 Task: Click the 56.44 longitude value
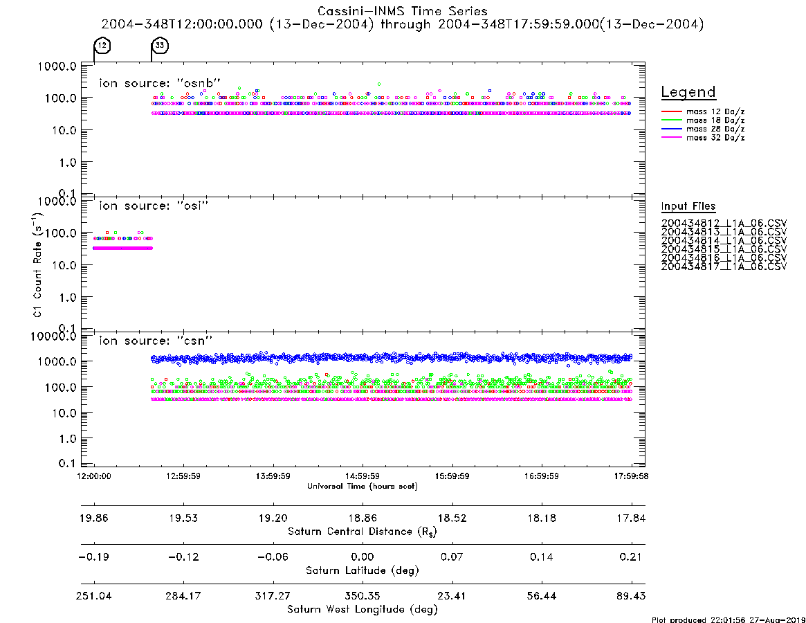pyautogui.click(x=541, y=596)
